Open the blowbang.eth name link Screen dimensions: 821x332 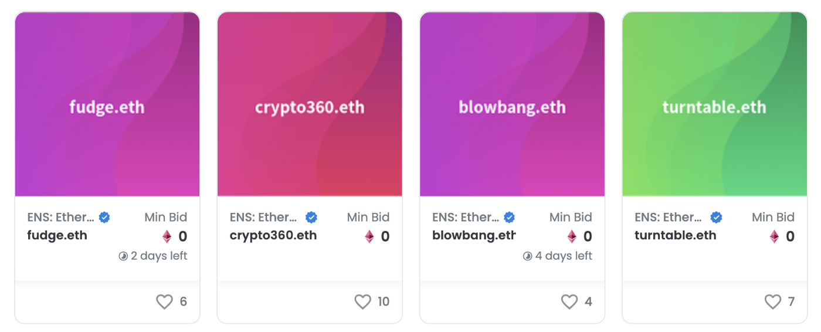[474, 236]
